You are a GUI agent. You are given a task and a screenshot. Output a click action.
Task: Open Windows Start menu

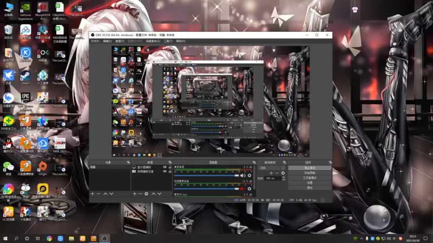tap(5, 239)
